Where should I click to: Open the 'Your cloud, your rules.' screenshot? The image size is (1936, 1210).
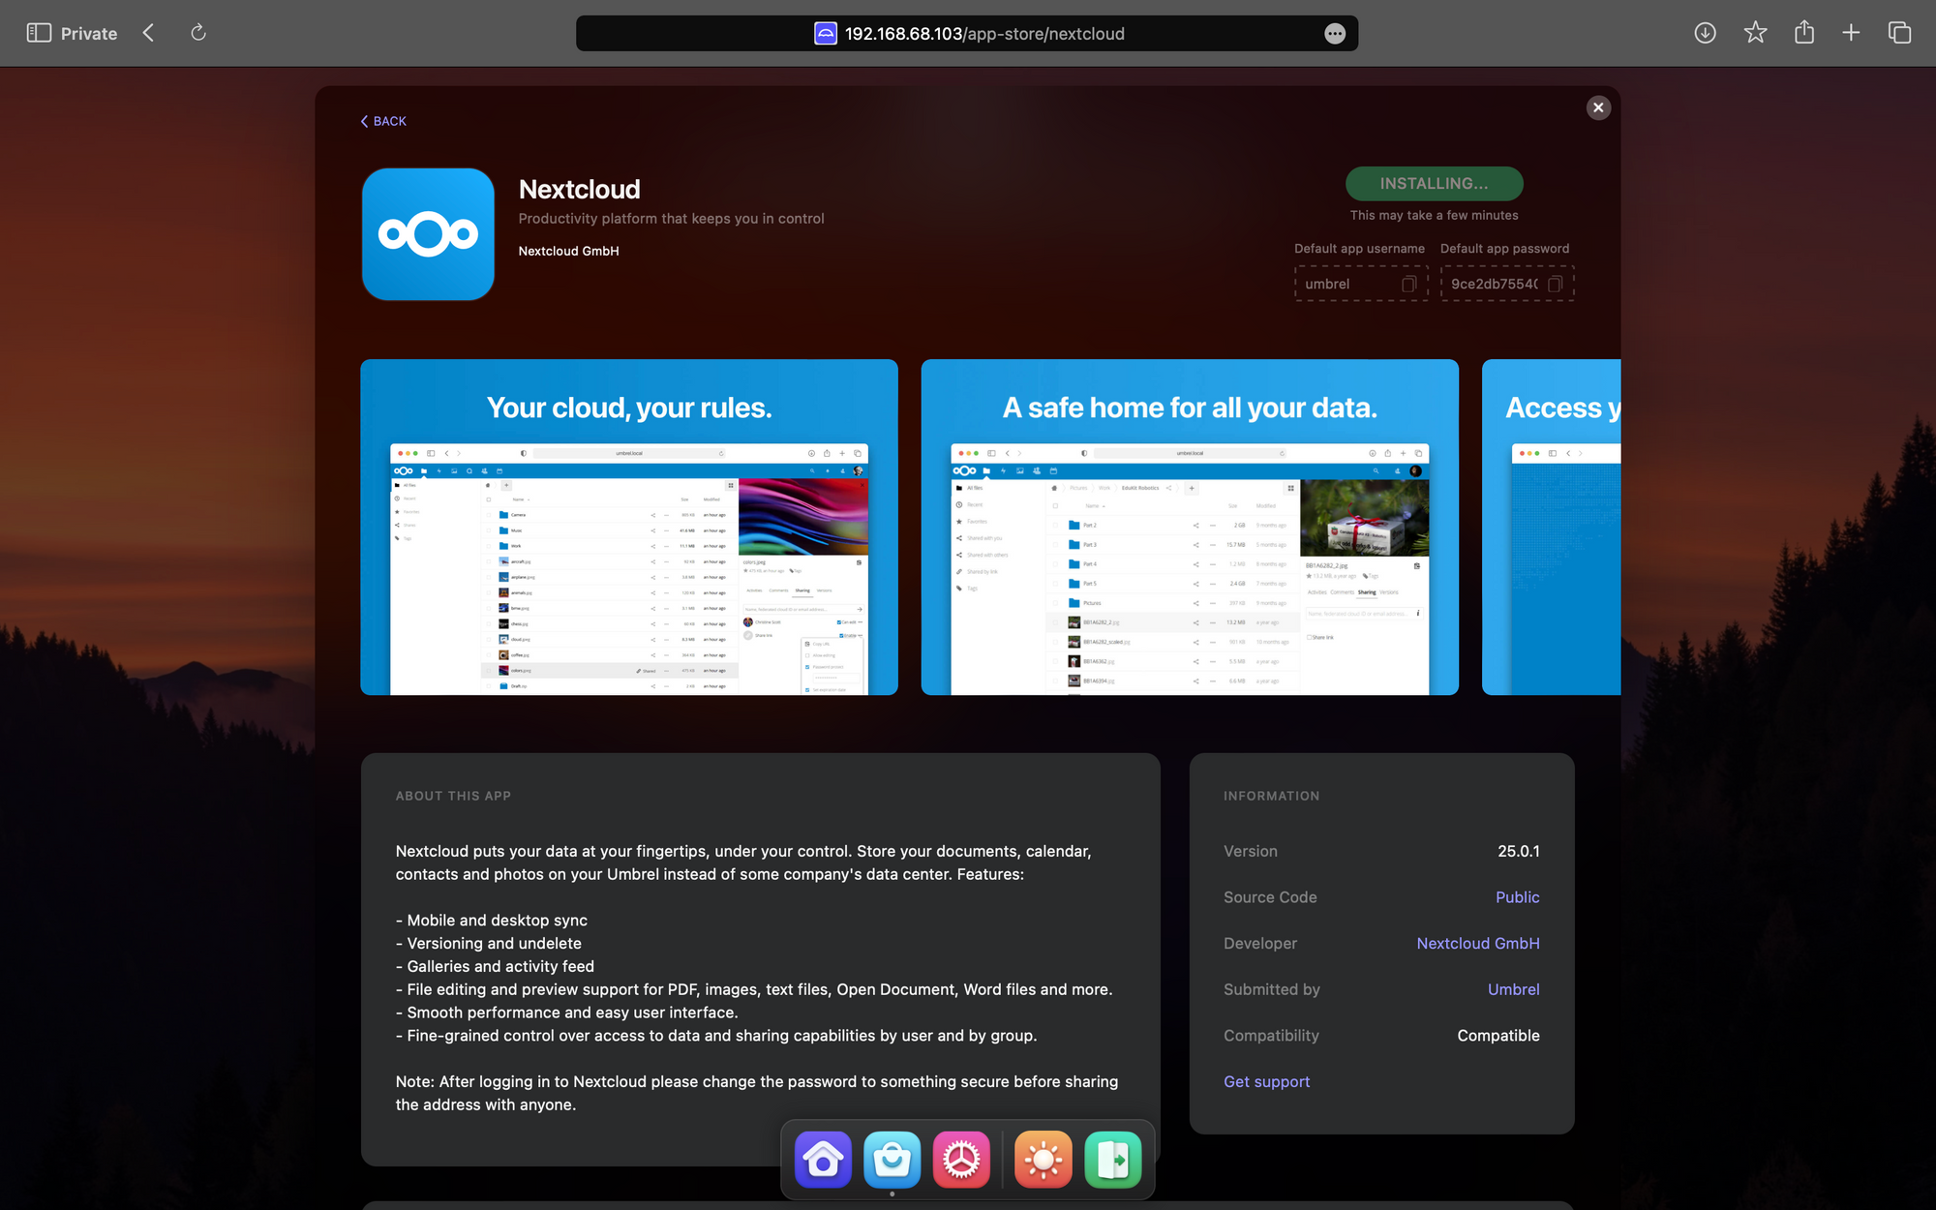(x=629, y=528)
